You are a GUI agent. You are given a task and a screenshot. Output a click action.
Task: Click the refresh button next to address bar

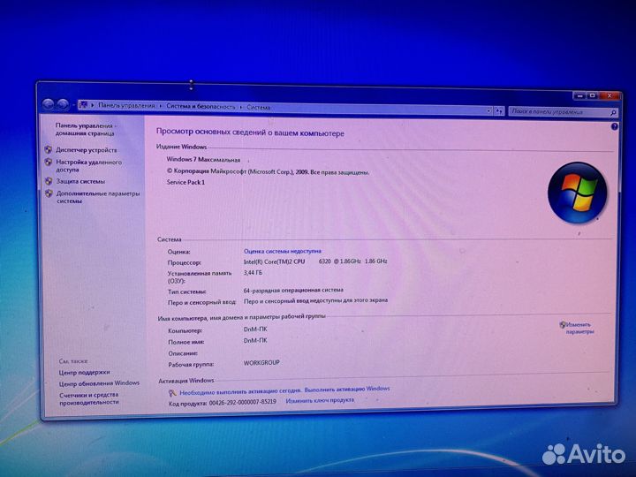pos(499,110)
